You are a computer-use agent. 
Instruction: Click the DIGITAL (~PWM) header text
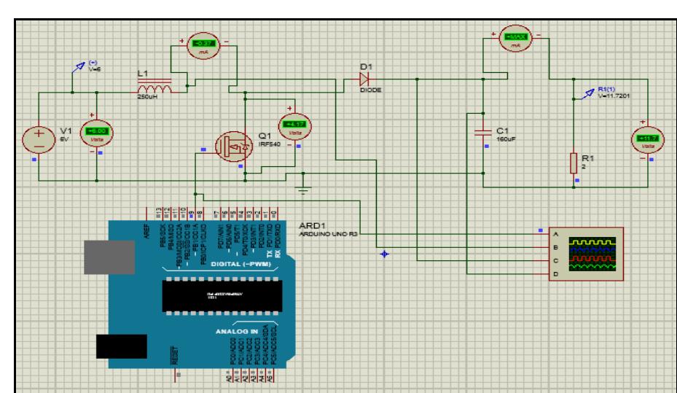240,264
